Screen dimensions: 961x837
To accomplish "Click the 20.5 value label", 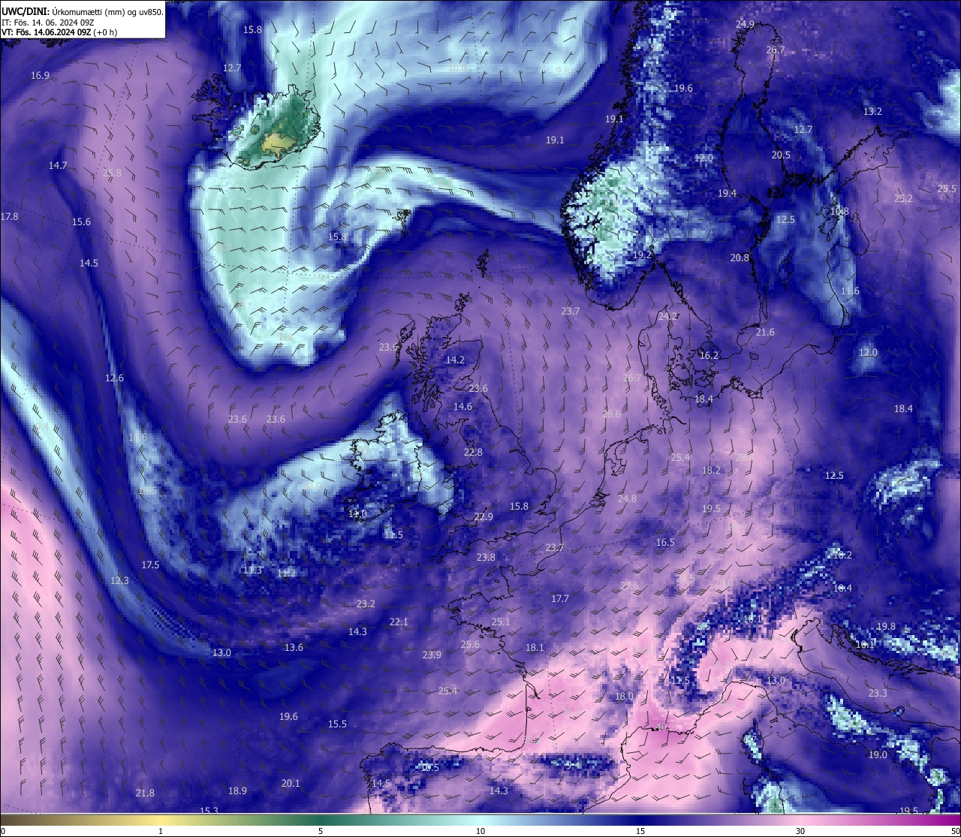I will [x=781, y=155].
